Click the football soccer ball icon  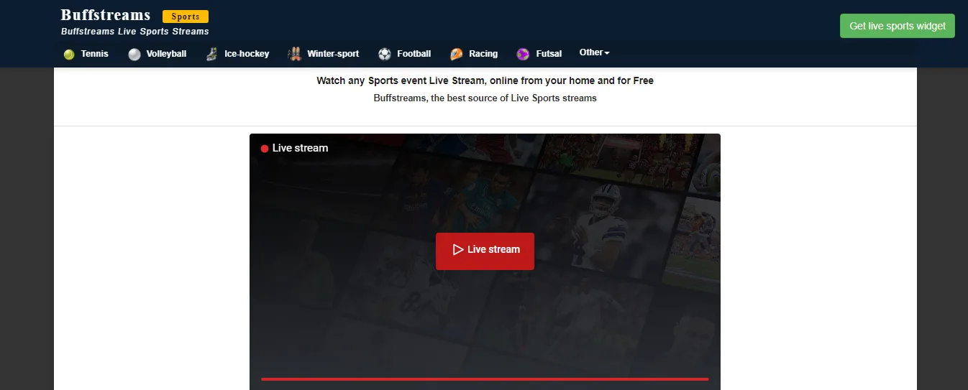click(x=385, y=54)
